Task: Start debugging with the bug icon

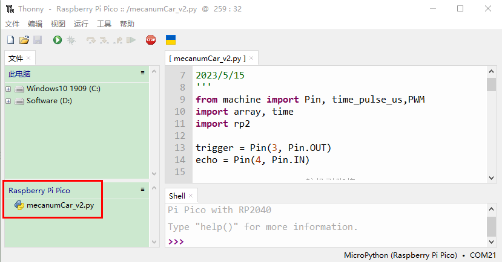Action: [71, 40]
